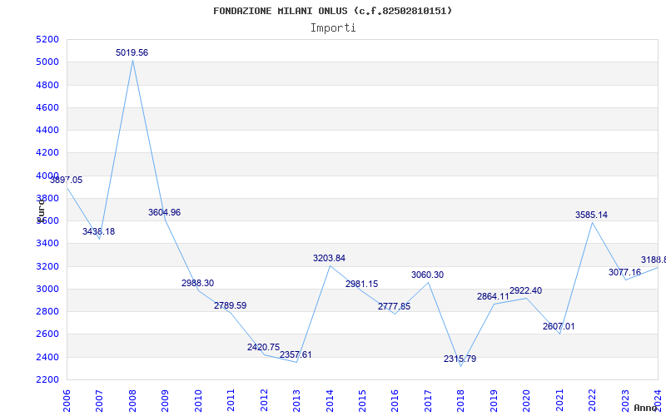The width and height of the screenshot is (666, 416).
Task: Select the 3604.96 data label
Action: (x=164, y=212)
